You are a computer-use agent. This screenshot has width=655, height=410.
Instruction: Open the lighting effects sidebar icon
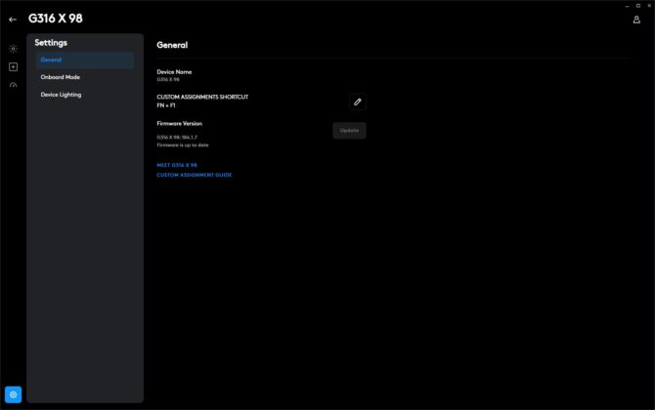click(x=14, y=49)
